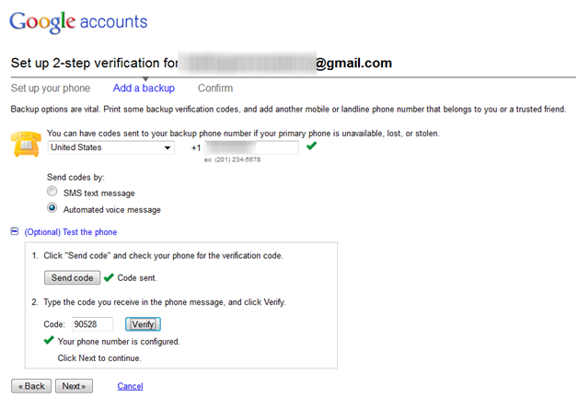This screenshot has height=410, width=578.
Task: Select the Add a backup step
Action: point(144,88)
